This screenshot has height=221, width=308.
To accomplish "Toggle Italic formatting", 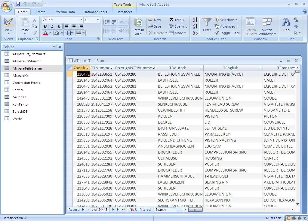I will 52,26.
